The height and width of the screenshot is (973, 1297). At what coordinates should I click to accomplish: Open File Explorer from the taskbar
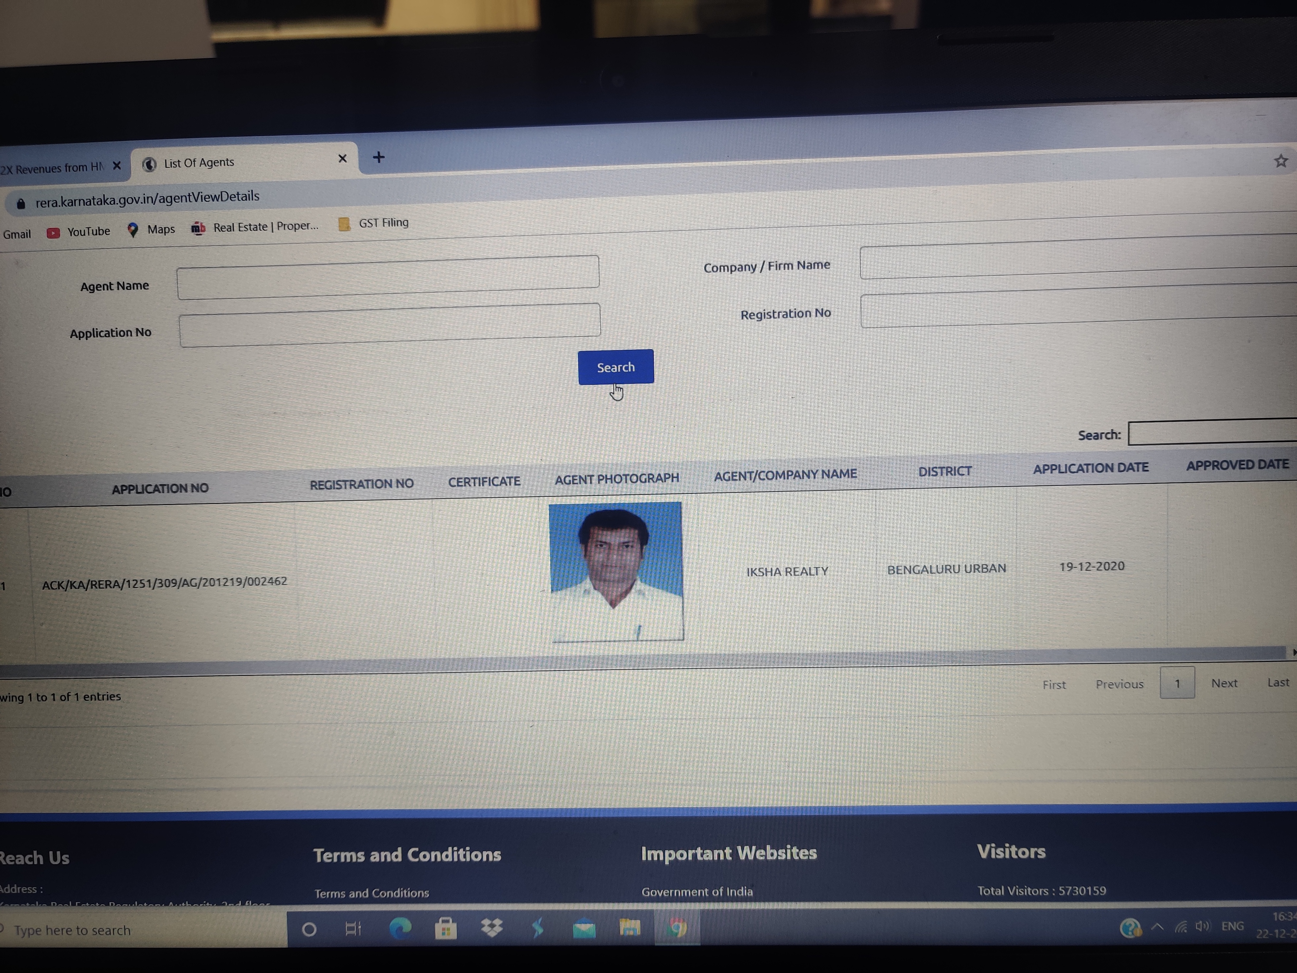[629, 928]
